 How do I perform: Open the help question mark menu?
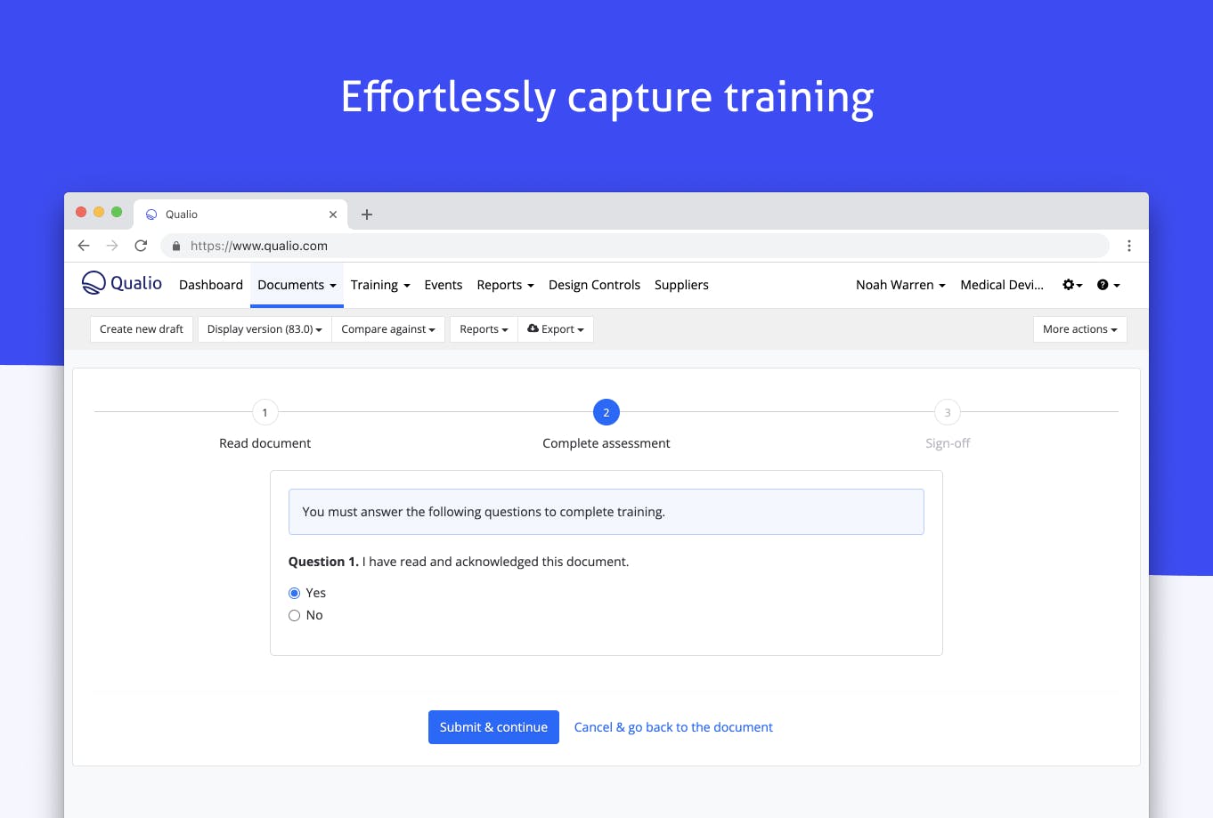click(1104, 284)
